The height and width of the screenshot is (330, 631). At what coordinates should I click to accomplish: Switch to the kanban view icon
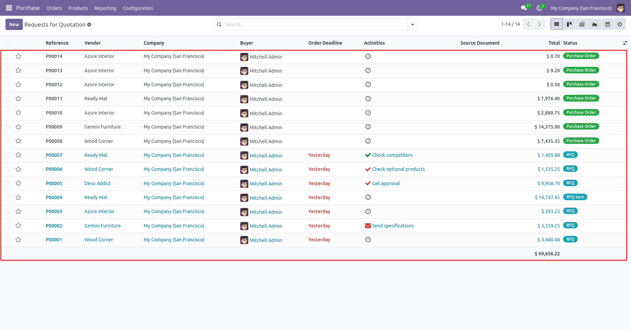(569, 24)
